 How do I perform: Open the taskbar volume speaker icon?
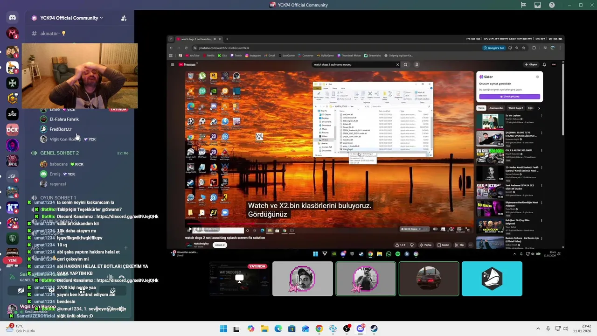(566, 329)
